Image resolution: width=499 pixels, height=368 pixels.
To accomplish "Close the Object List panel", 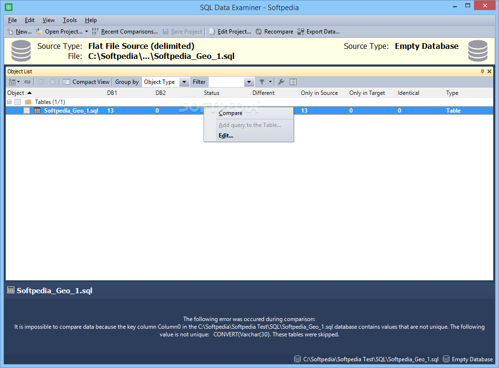I will 489,71.
